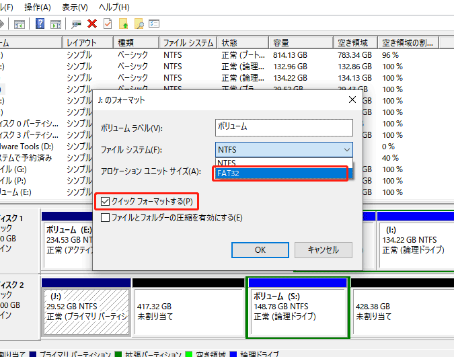The height and width of the screenshot is (357, 454).
Task: Click the Show/Hide Action Pane toolbar icon
Action: click(x=56, y=24)
